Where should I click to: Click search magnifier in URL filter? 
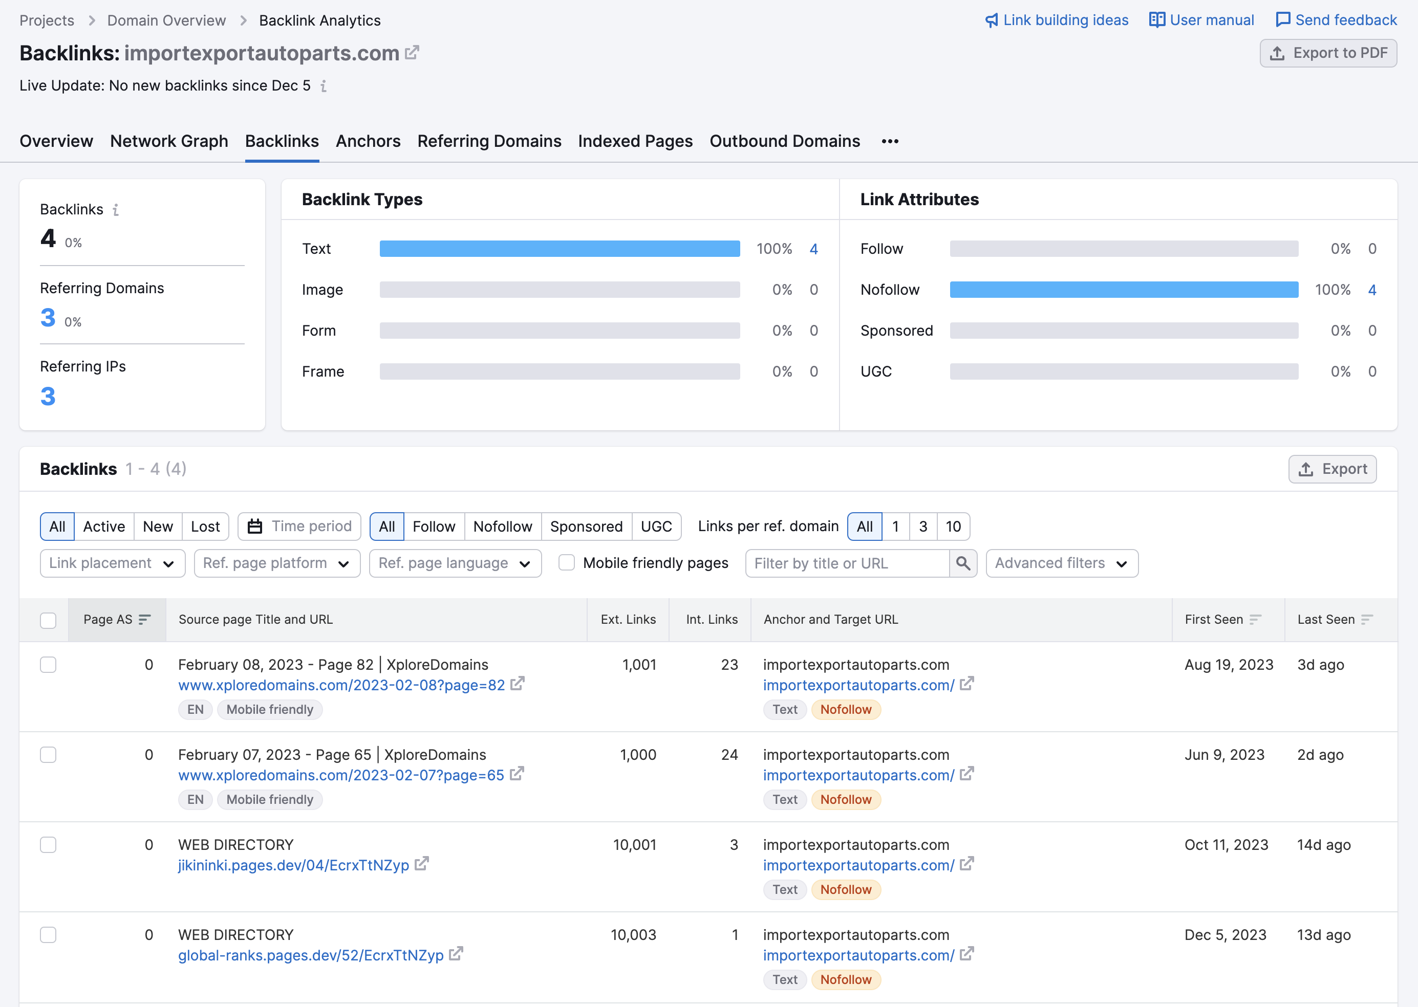coord(963,563)
